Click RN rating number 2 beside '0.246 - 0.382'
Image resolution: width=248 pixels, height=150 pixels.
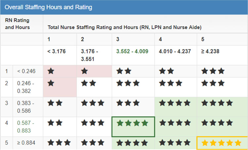6,83
